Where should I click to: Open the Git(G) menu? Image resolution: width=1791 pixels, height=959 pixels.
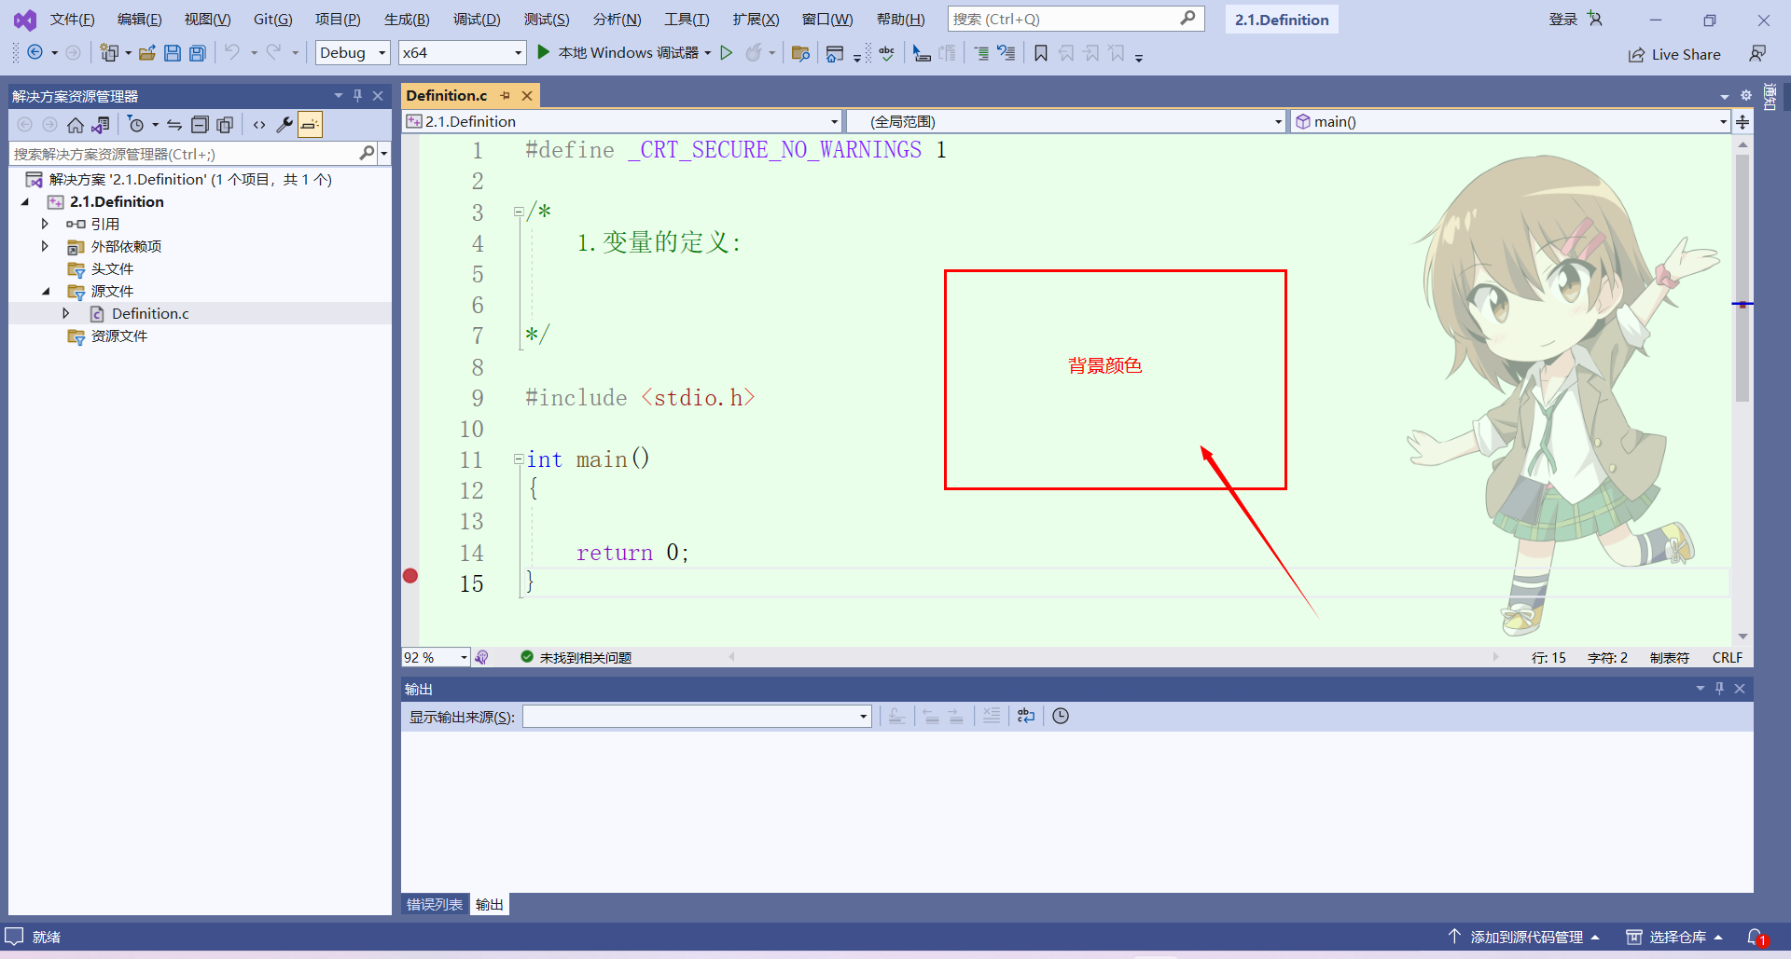click(x=272, y=20)
